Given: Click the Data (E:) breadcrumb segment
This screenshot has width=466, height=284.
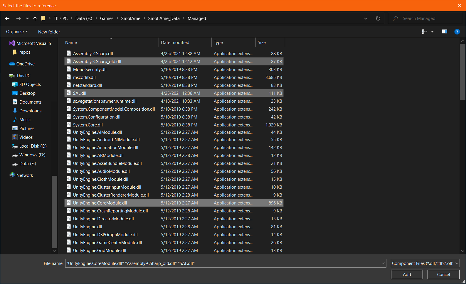Looking at the screenshot, I should click(84, 18).
